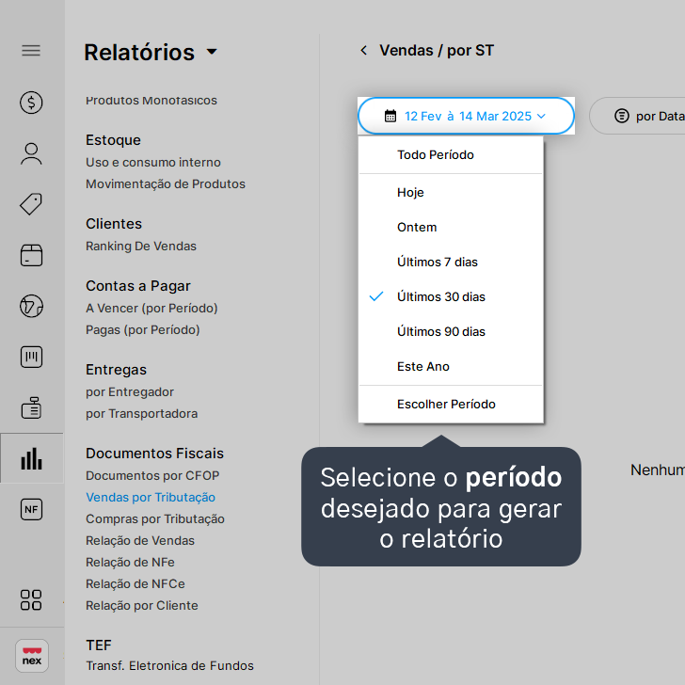
Task: Open the dollar sign sales icon
Action: pos(31,103)
